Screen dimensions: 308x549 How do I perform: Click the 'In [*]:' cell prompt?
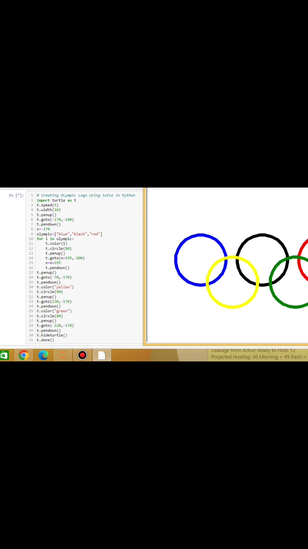click(16, 195)
